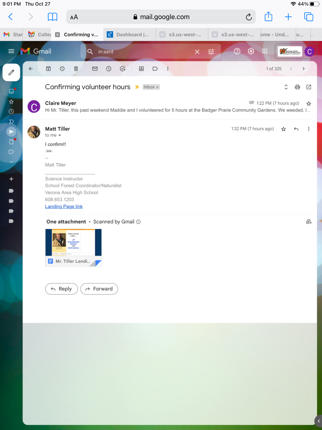The width and height of the screenshot is (322, 430).
Task: Add conversation to Tasks
Action: 123,69
